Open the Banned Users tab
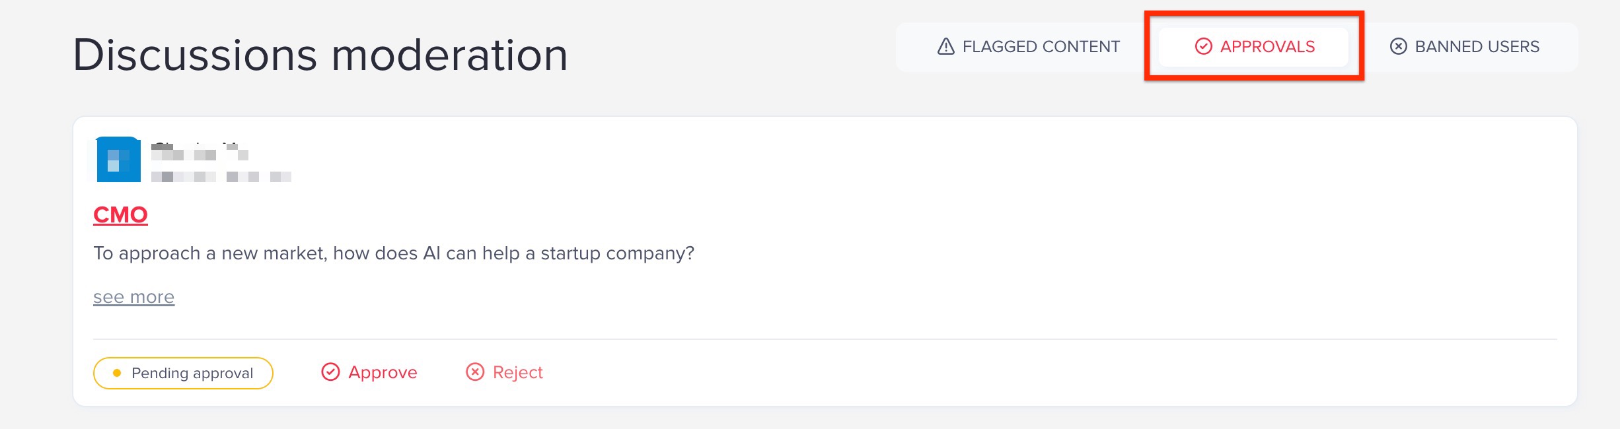Image resolution: width=1620 pixels, height=429 pixels. [x=1477, y=47]
